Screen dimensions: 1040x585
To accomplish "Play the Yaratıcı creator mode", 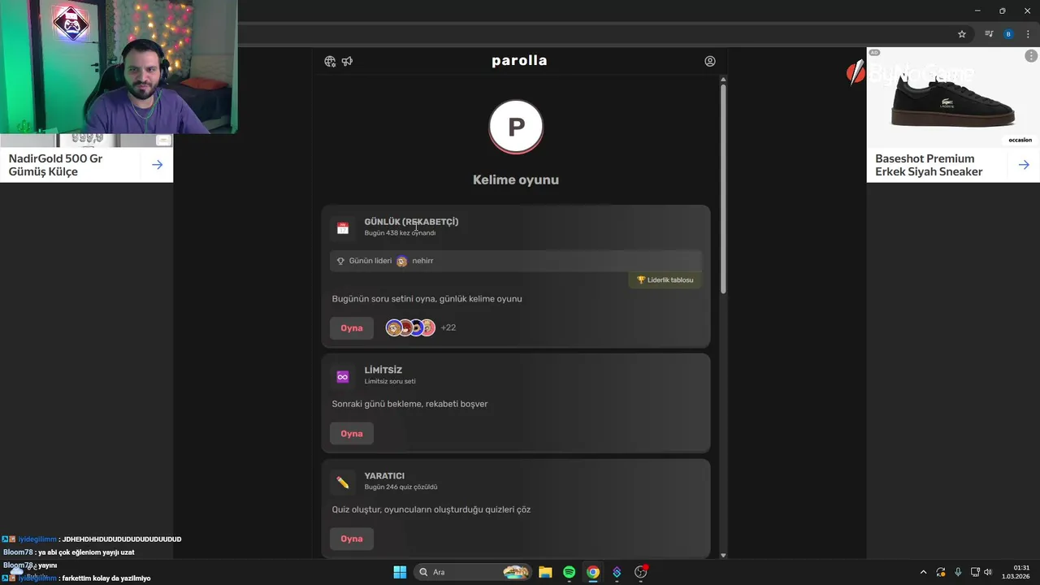I will [351, 539].
